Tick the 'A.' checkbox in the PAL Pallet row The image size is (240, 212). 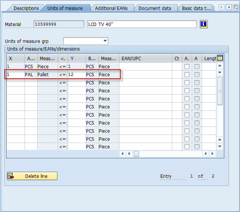[x=187, y=75]
